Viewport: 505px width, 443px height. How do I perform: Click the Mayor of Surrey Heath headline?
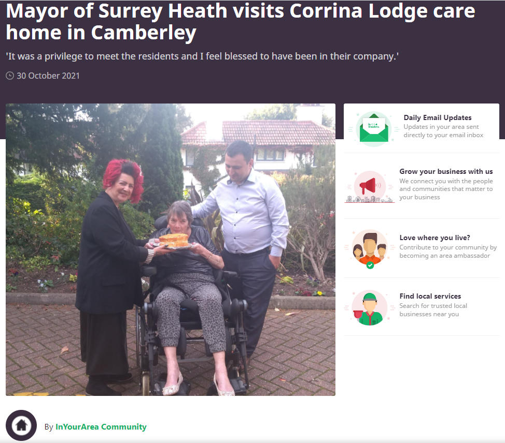240,22
